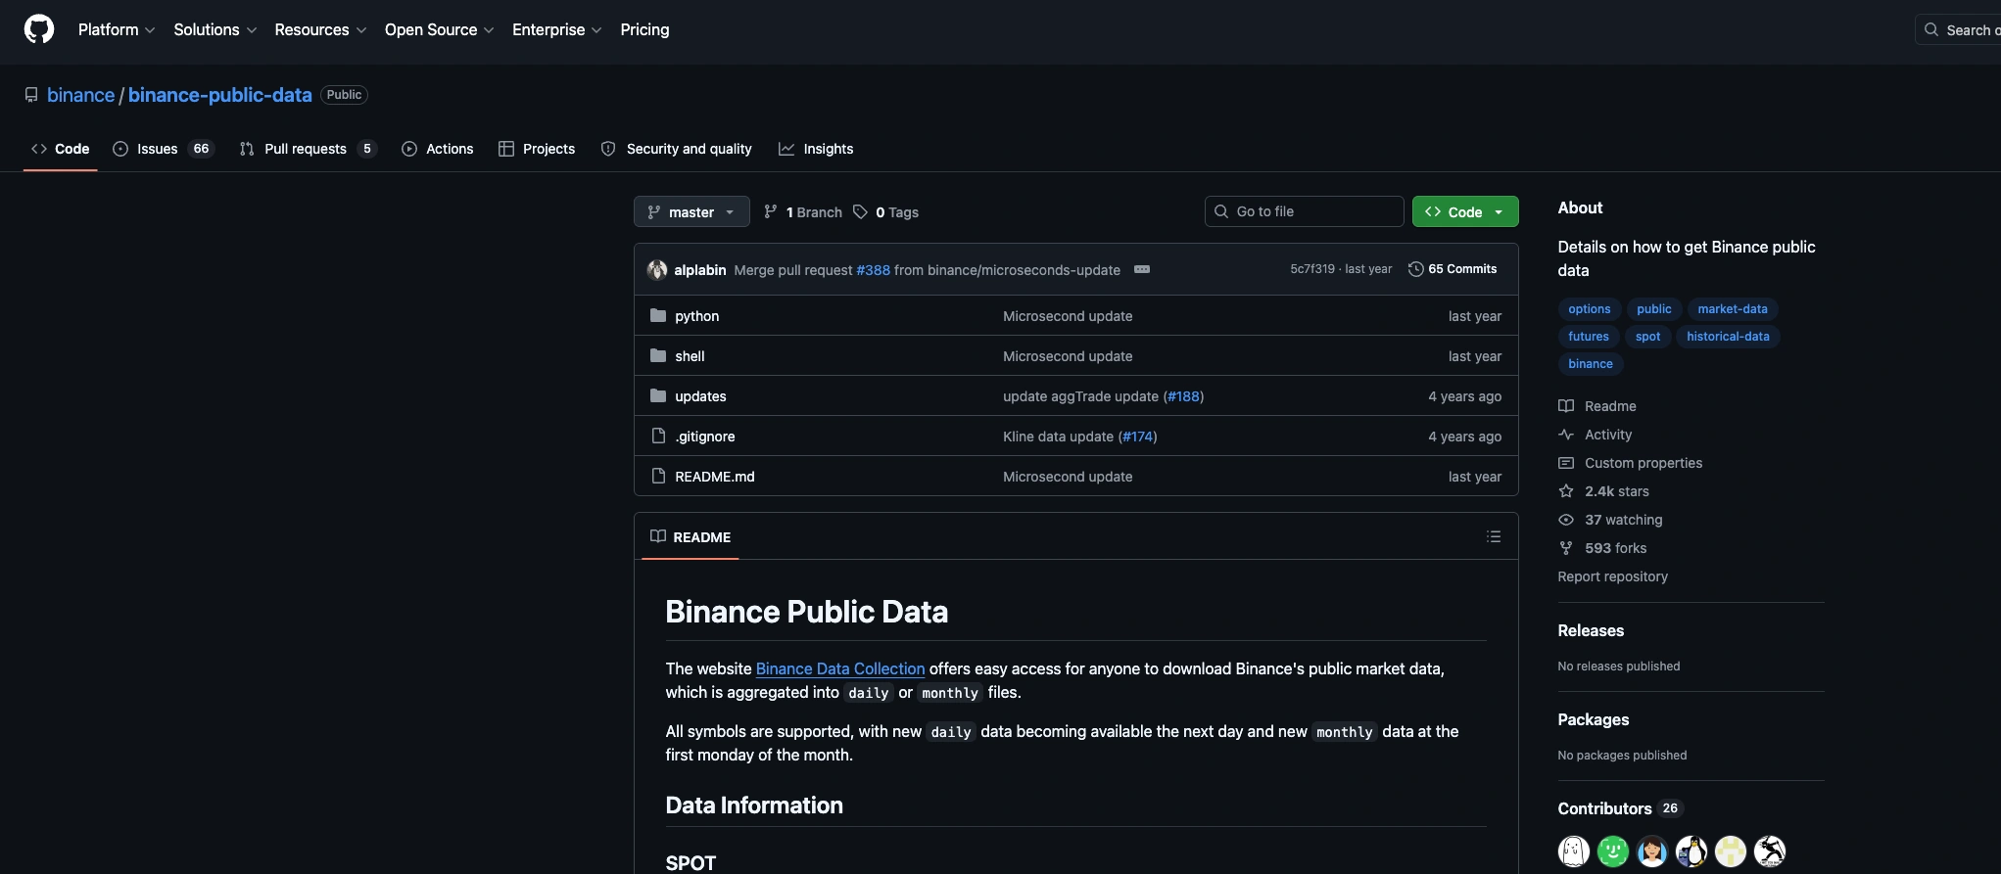The image size is (2001, 874).
Task: Open the Projects tab
Action: tap(537, 149)
